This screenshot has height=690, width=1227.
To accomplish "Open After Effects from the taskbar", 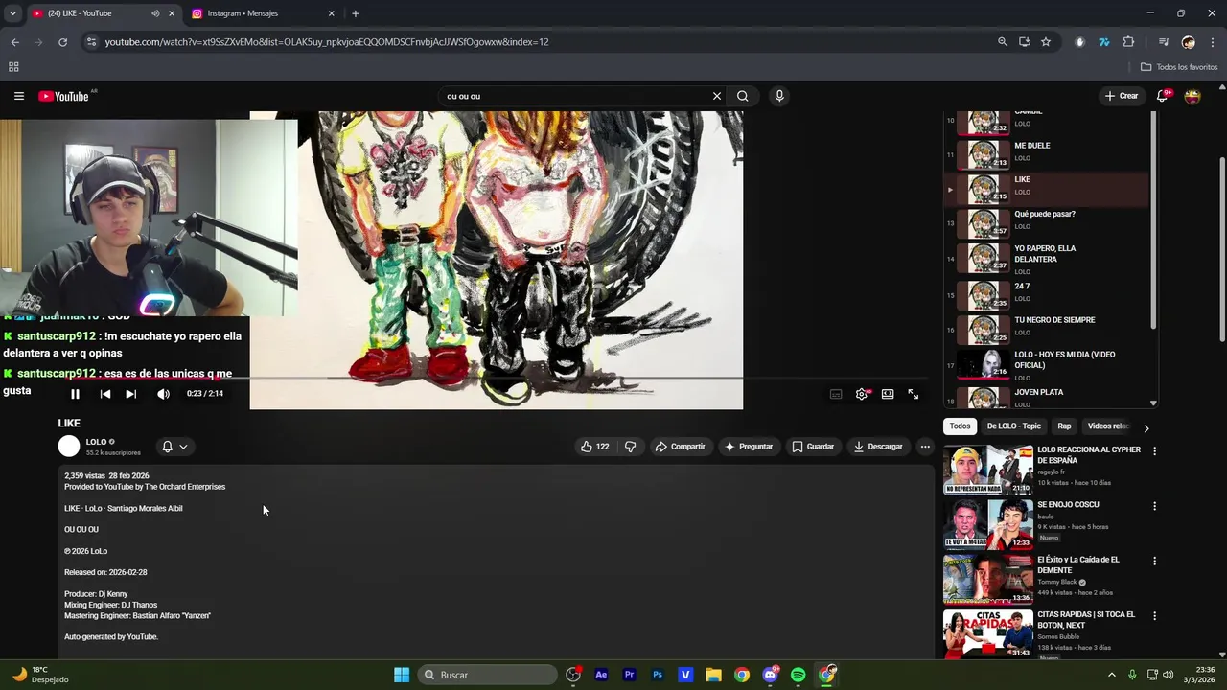I will pos(601,675).
